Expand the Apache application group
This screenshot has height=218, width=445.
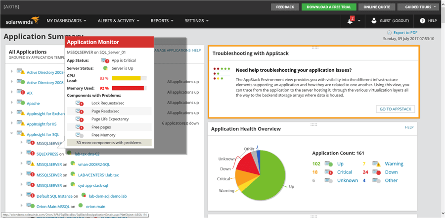12,103
